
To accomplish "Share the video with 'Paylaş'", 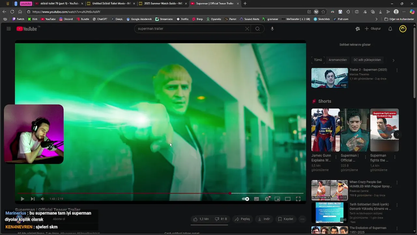I will 242,219.
